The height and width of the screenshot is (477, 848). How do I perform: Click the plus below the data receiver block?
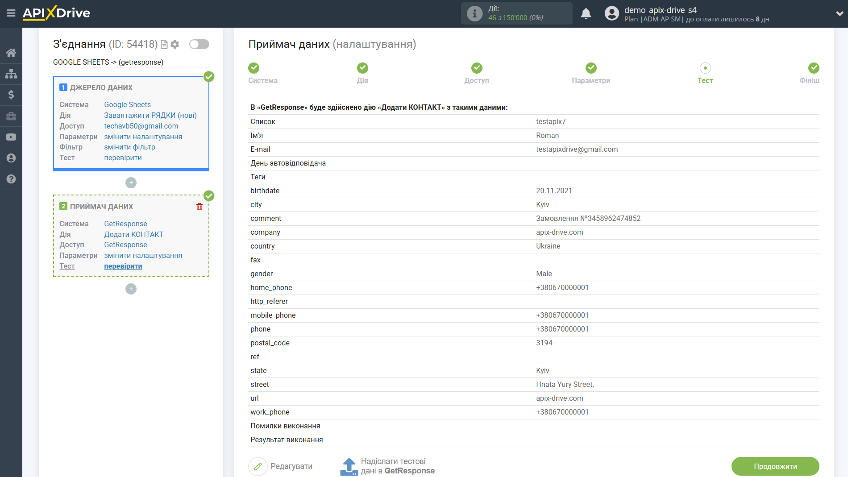click(x=131, y=289)
